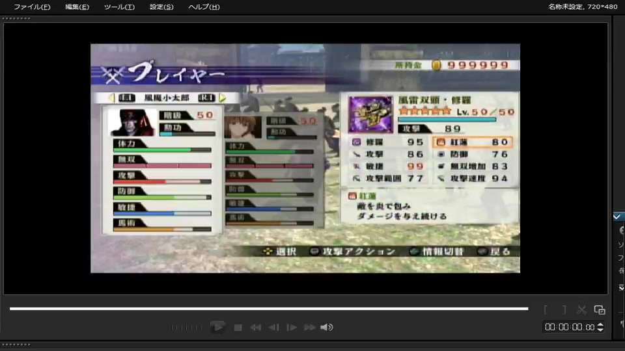Click the game video preview image
625x351 pixels.
coord(305,158)
